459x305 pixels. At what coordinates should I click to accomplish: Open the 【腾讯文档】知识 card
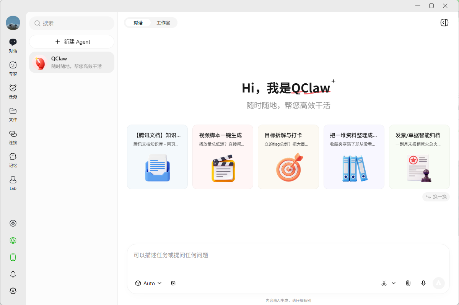[x=158, y=157]
